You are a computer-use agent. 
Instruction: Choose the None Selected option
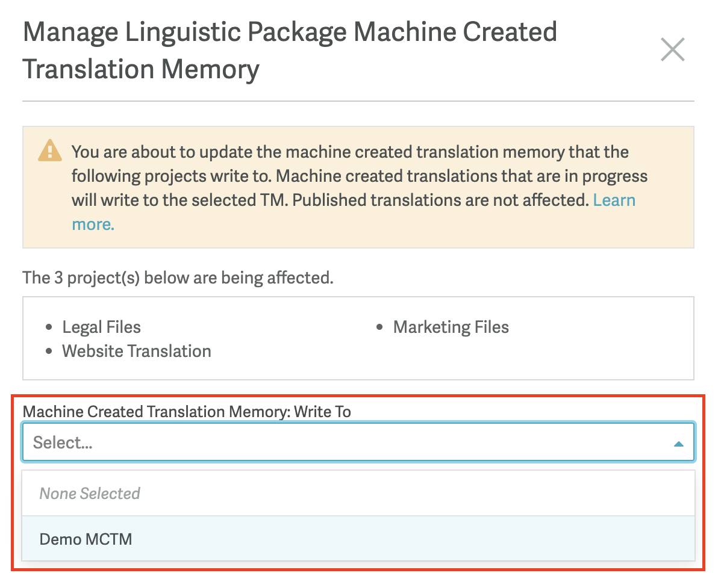pos(90,494)
